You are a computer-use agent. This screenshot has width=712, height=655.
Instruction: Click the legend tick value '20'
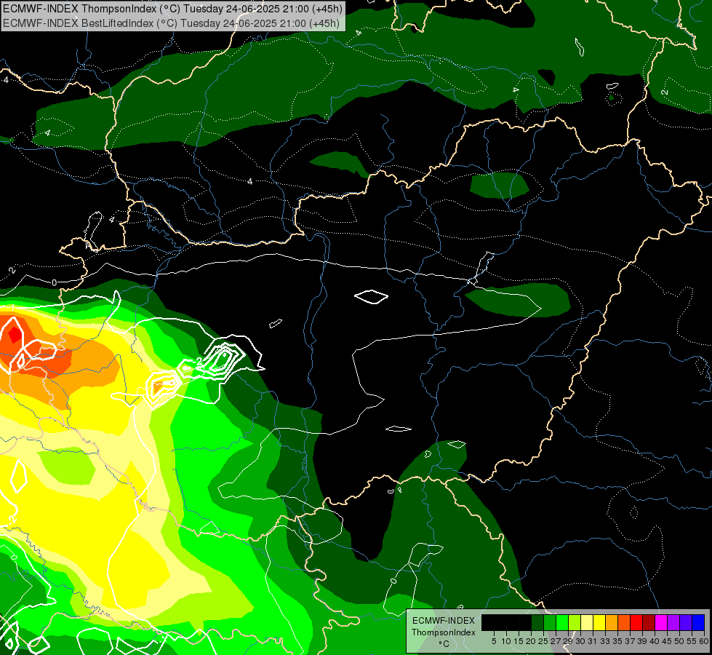532,641
